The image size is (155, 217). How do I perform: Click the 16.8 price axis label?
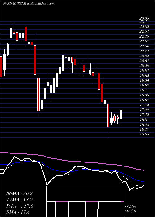point(143,120)
